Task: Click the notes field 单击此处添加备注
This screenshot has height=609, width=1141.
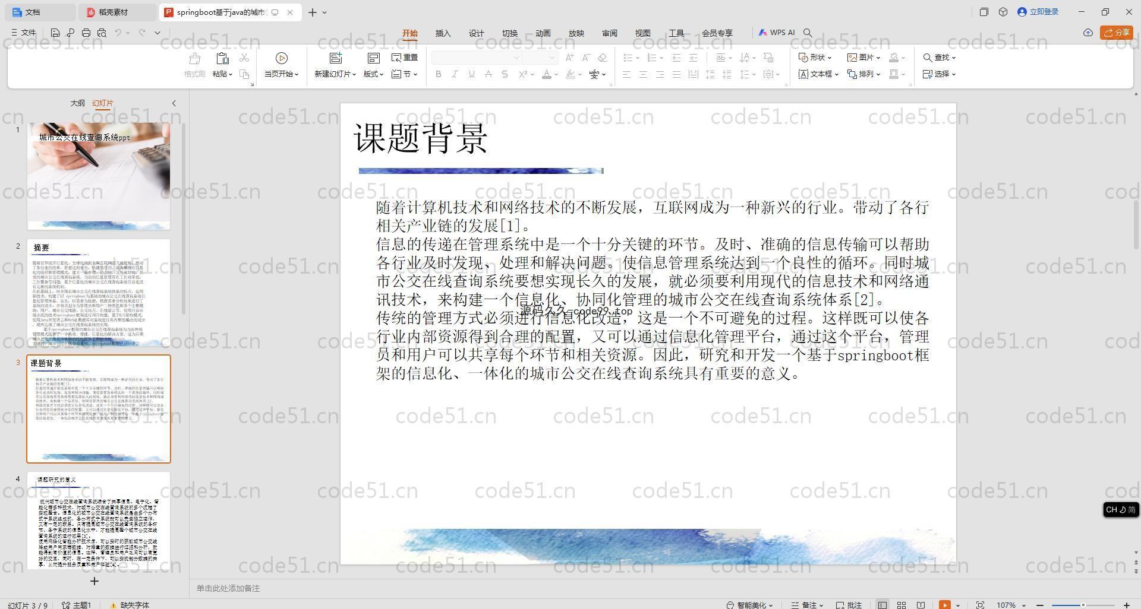Action: 228,588
